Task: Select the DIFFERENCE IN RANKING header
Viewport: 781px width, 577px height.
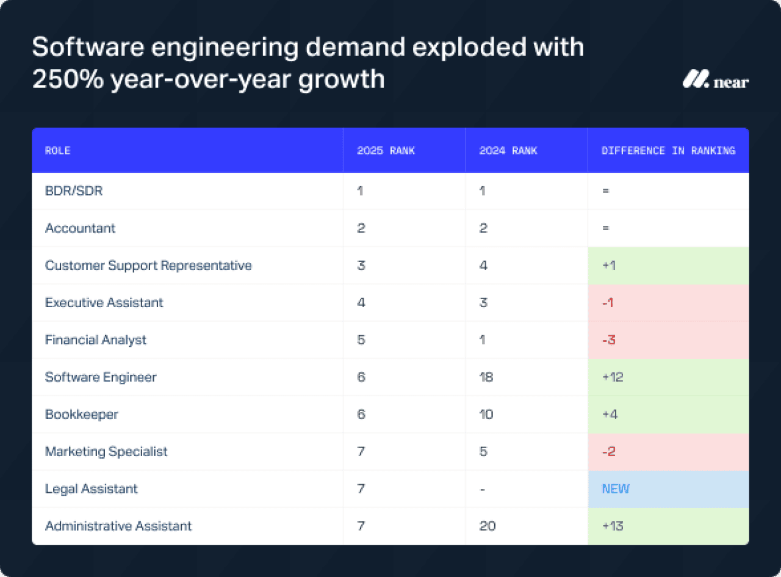Action: point(669,150)
